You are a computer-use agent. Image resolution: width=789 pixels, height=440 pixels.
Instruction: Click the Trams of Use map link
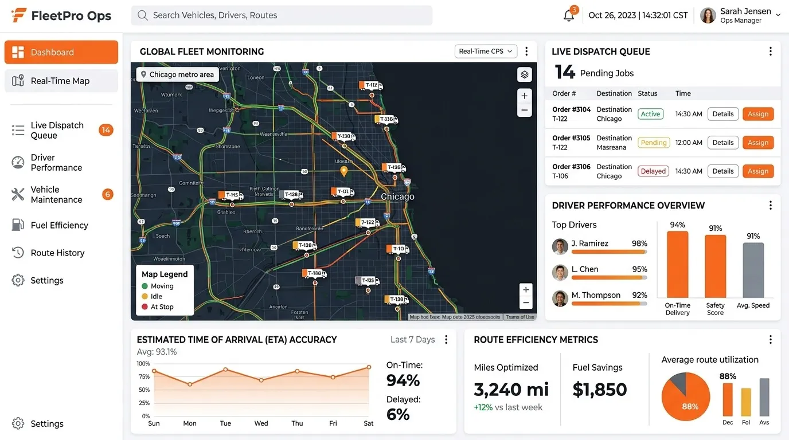pyautogui.click(x=520, y=317)
